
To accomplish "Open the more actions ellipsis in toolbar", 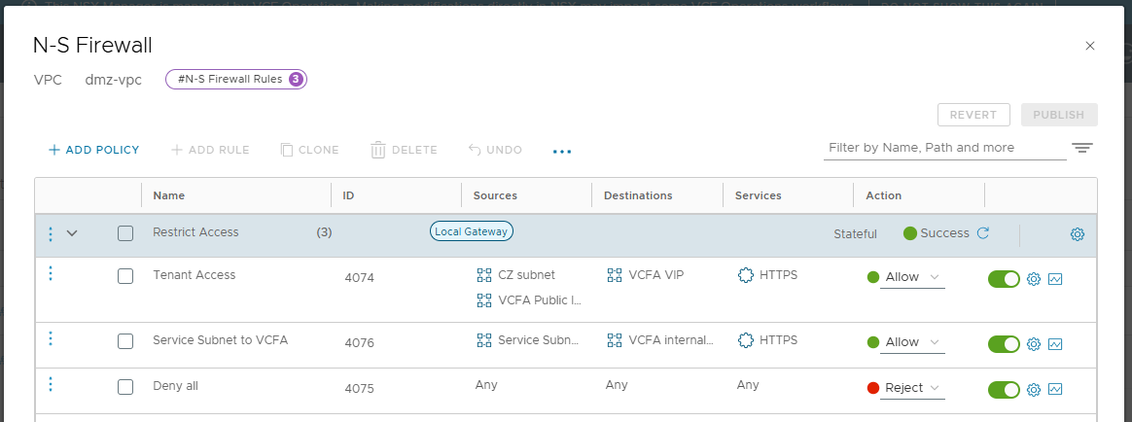I will click(562, 152).
